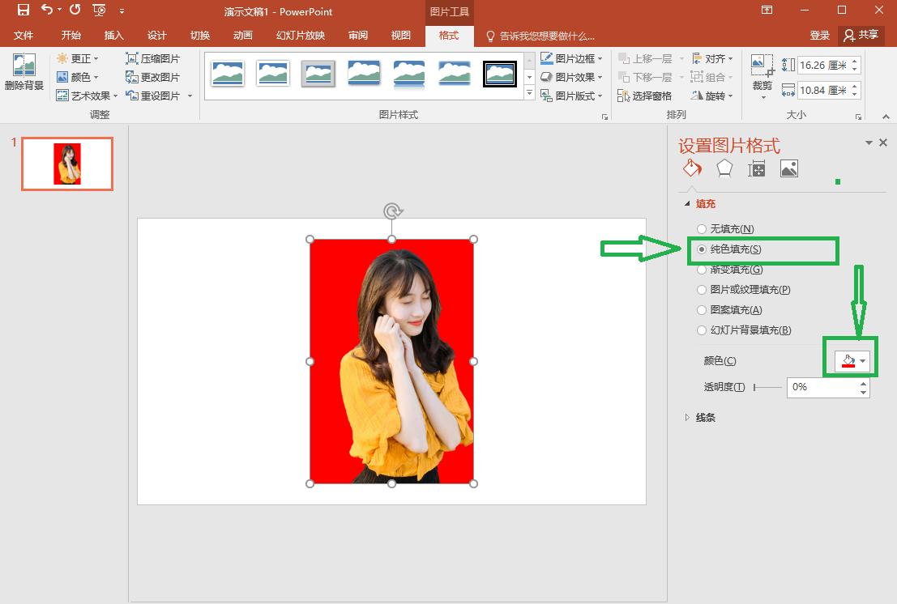
Task: Select the 纯色填充 radio button
Action: 701,249
